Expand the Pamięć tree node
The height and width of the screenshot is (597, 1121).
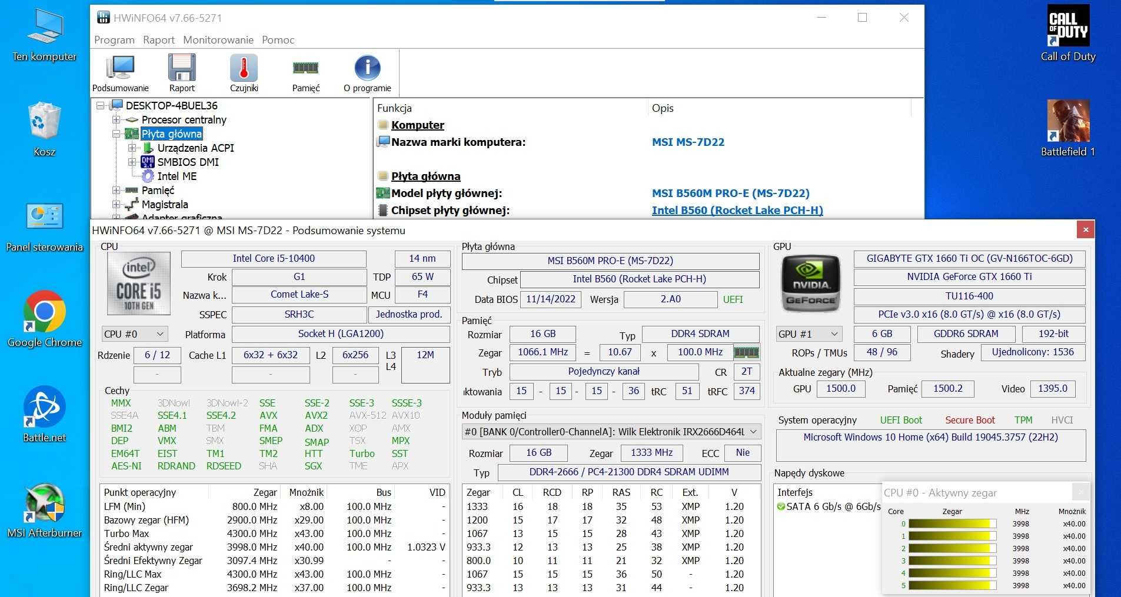click(117, 190)
